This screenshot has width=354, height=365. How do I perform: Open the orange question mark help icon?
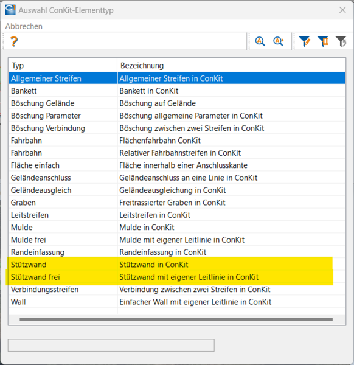[14, 41]
